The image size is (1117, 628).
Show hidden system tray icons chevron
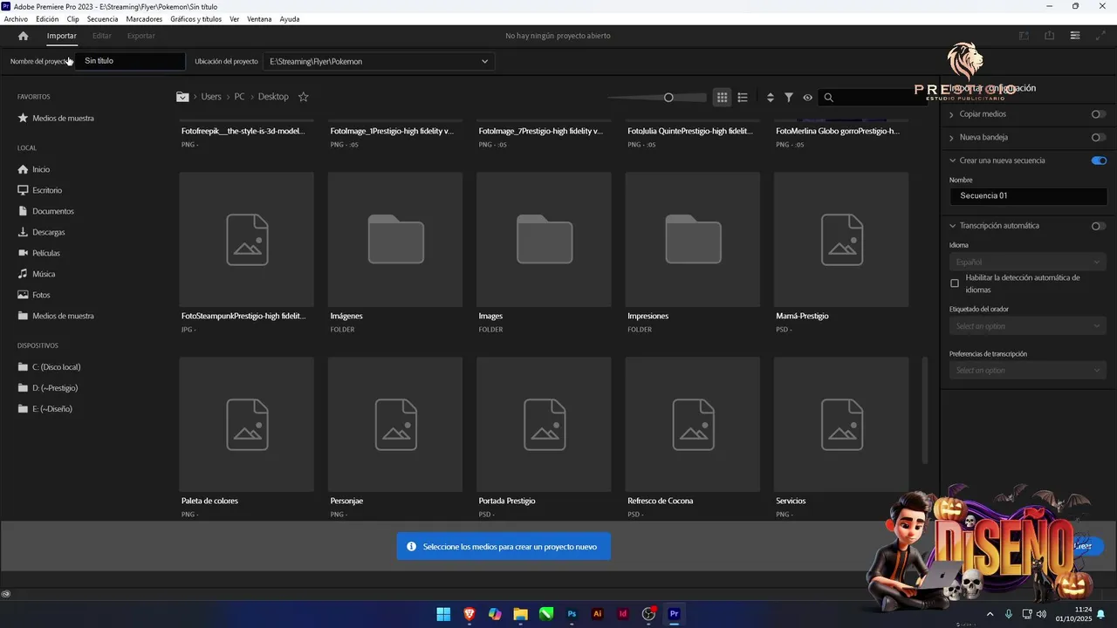(990, 614)
